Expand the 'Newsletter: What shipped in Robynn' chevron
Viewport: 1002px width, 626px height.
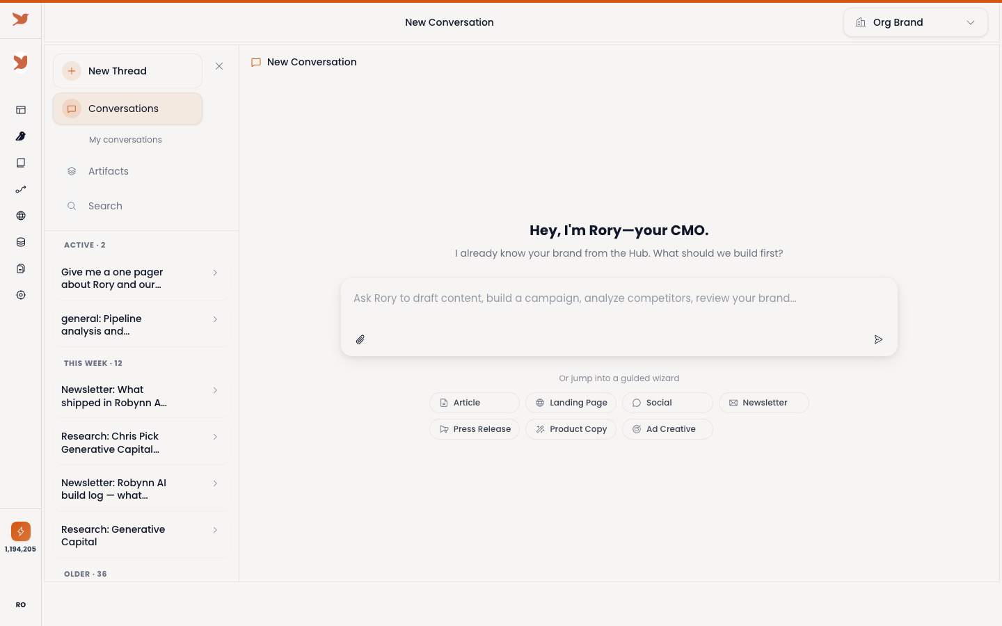215,390
